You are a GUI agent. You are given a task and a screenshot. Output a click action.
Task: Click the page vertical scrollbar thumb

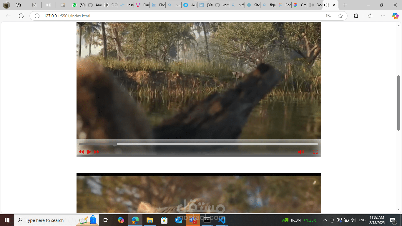399,103
